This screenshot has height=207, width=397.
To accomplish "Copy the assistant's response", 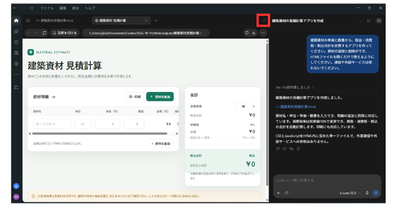I will tap(278, 149).
